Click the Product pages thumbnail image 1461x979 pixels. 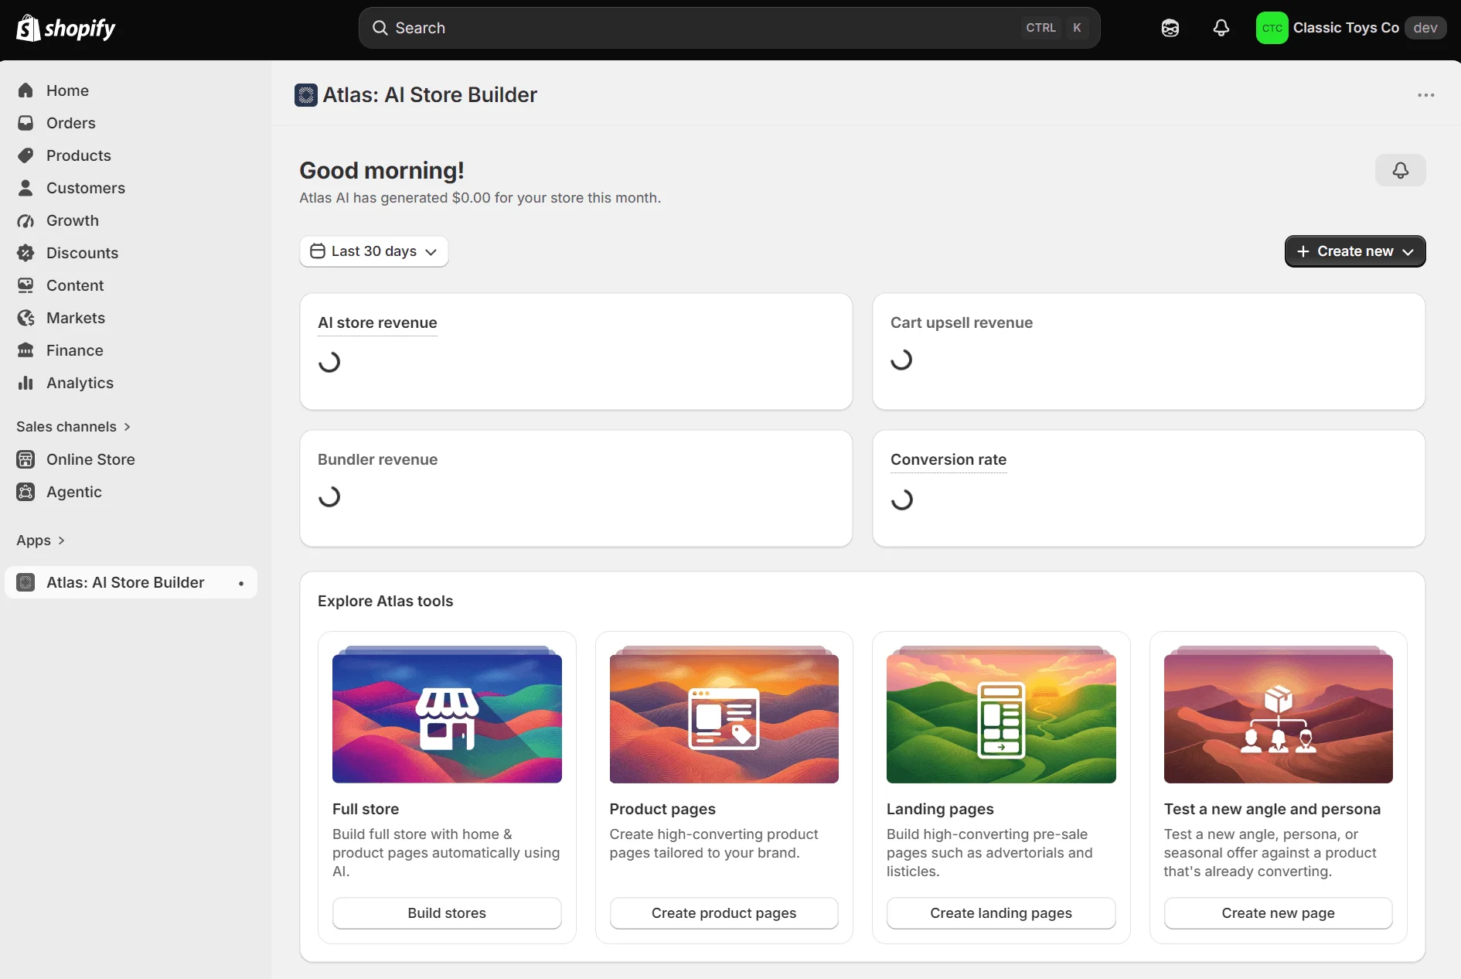point(724,715)
